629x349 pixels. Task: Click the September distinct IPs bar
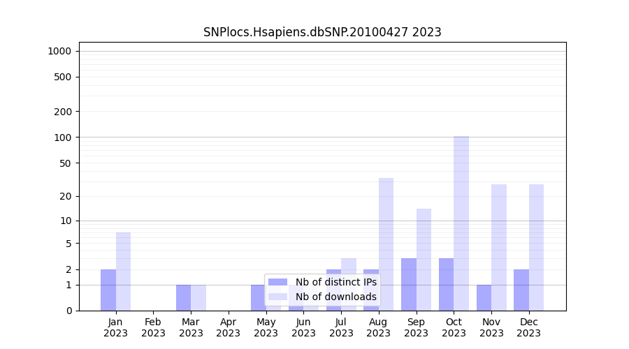(x=409, y=284)
